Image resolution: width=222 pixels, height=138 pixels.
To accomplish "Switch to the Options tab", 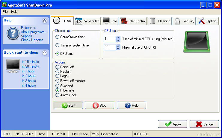I will [207, 21].
